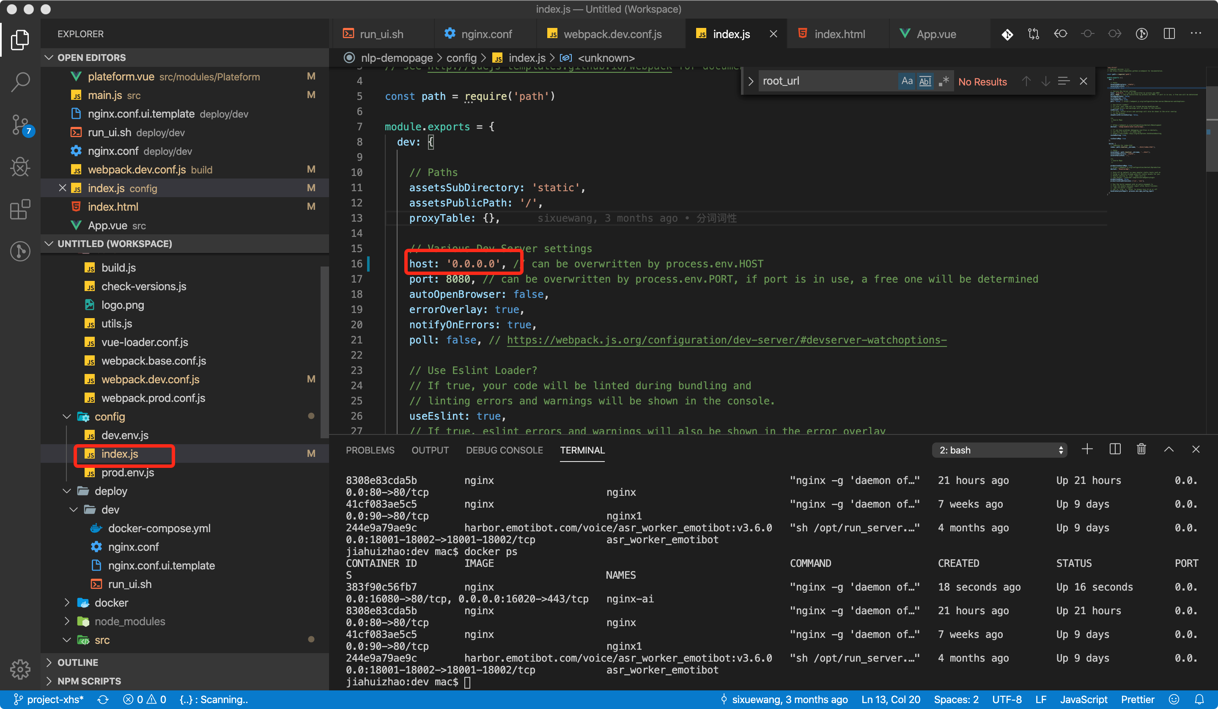
Task: Toggle Match Whole Word option
Action: (x=924, y=81)
